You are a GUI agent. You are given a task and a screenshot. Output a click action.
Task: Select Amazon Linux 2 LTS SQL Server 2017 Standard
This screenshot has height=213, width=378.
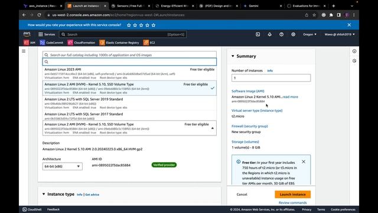coord(129,116)
